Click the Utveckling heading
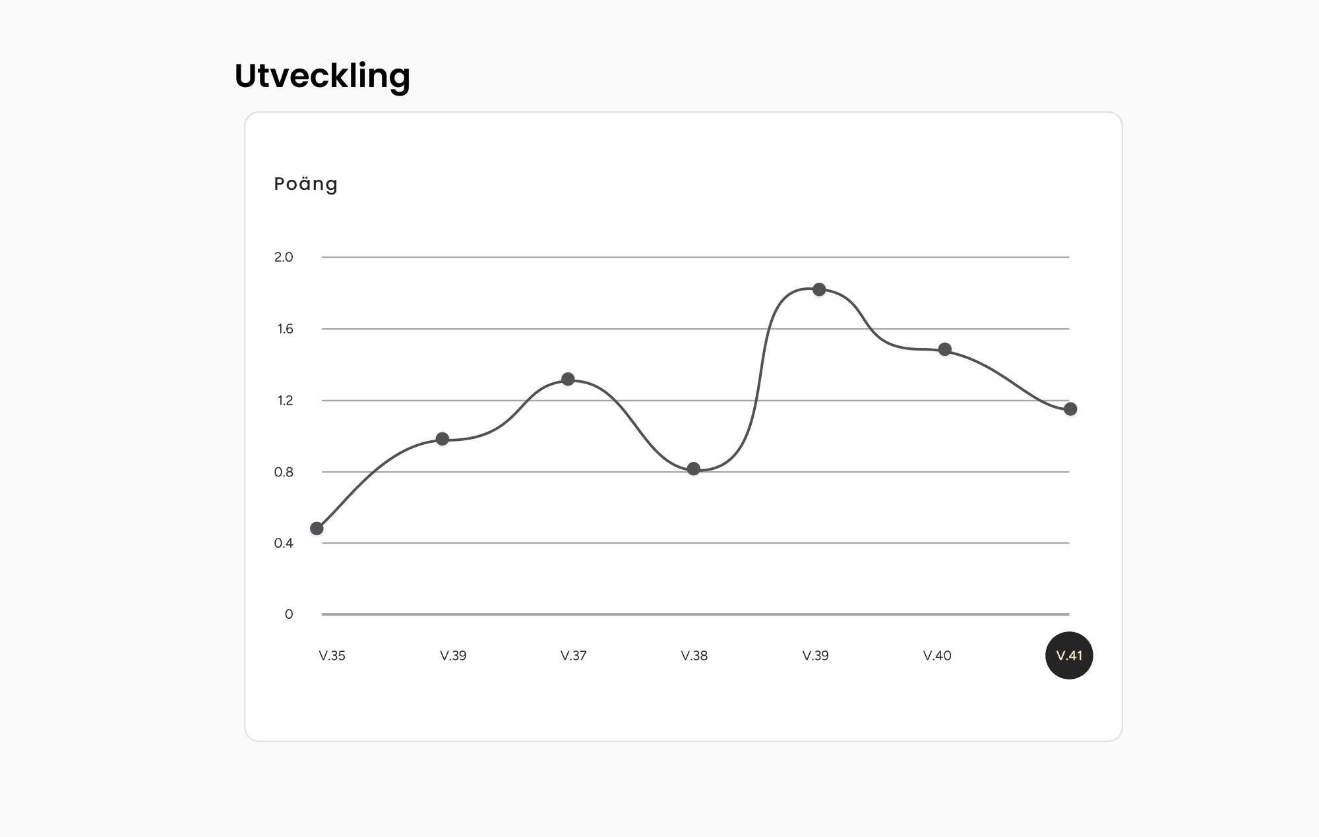The width and height of the screenshot is (1319, 837). click(x=322, y=76)
